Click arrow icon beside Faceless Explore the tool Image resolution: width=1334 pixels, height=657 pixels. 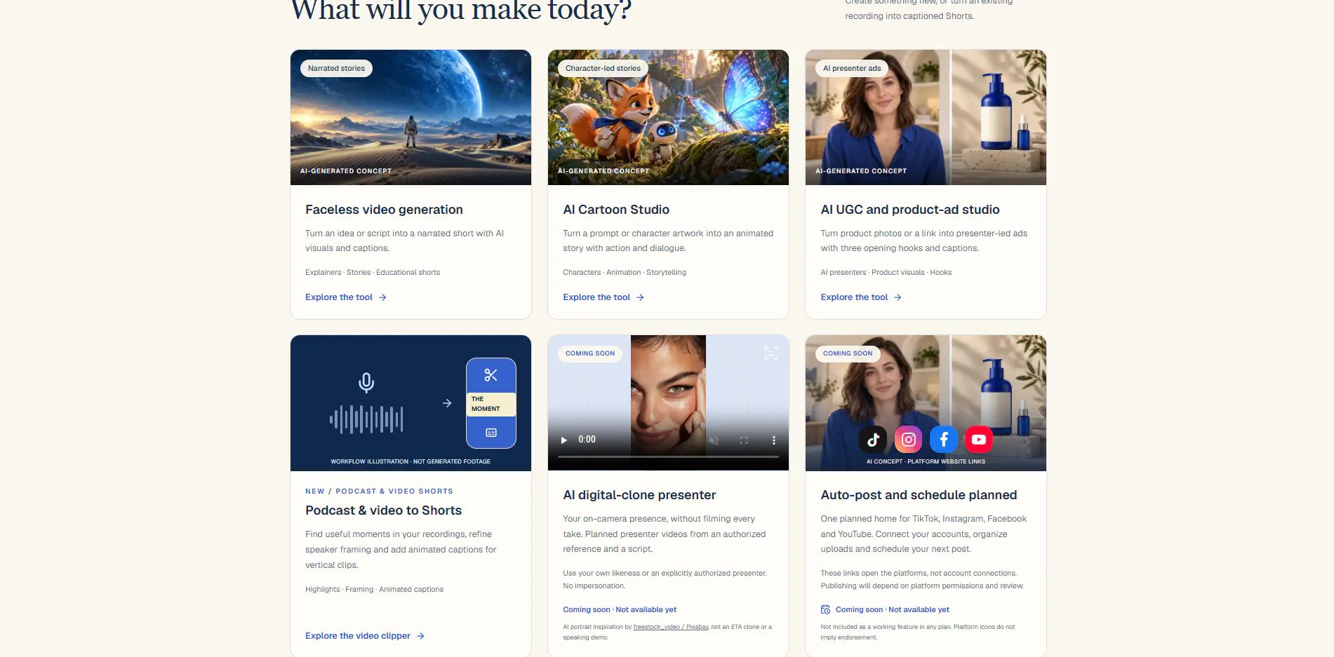point(382,297)
